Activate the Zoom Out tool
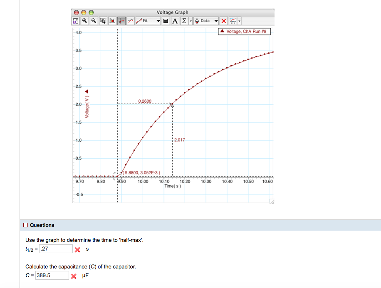Viewport: 381px width, 288px height. point(93,21)
